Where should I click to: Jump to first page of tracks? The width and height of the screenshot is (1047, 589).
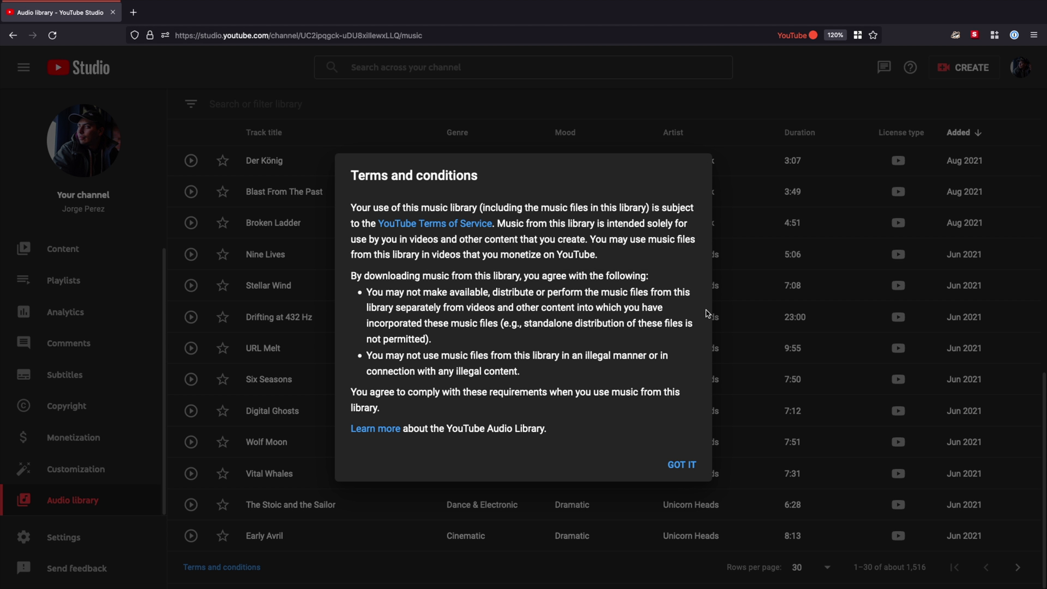(x=954, y=568)
